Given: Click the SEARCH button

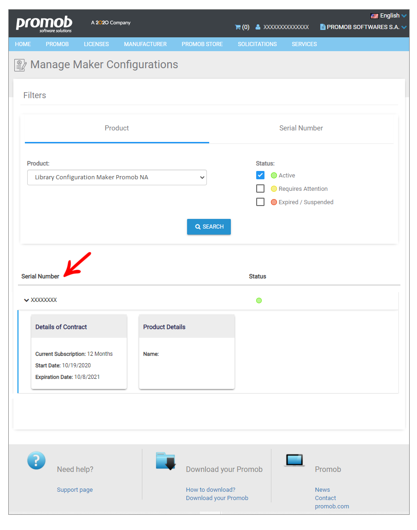Looking at the screenshot, I should pos(209,227).
